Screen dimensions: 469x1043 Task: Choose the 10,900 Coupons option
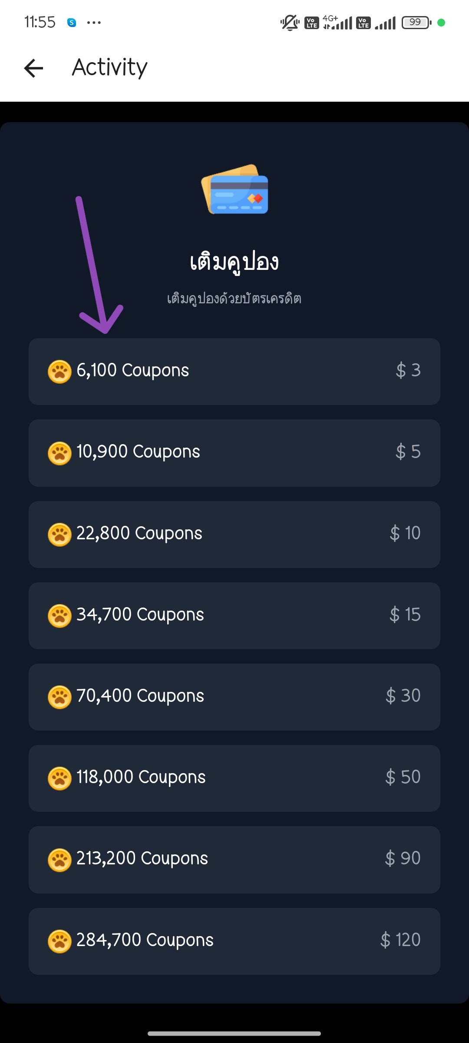(x=234, y=453)
